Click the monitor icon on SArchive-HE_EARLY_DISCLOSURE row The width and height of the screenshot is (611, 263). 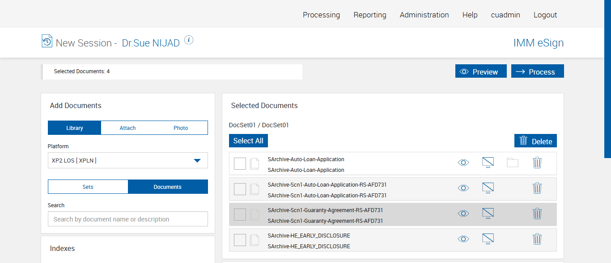[x=488, y=239]
